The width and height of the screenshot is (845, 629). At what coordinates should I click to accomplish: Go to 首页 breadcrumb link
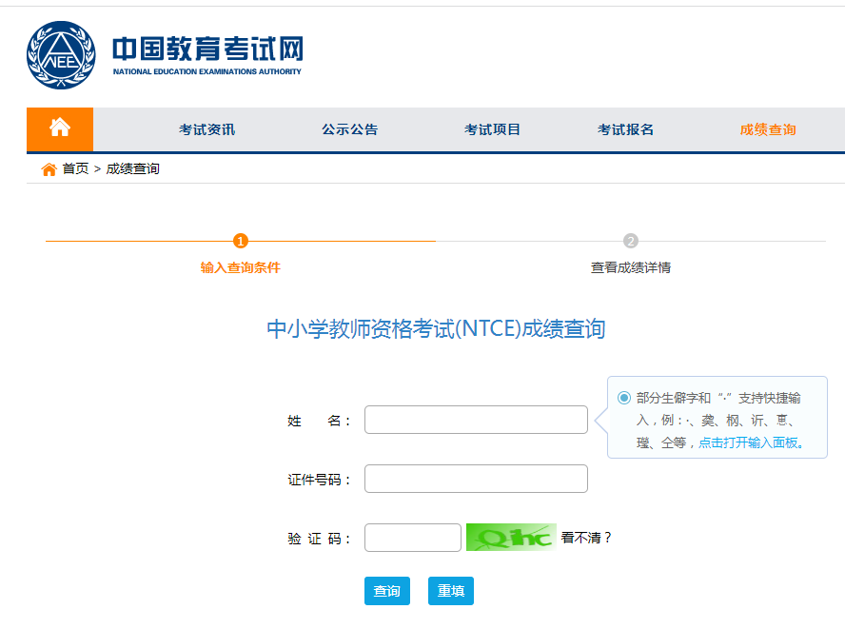pos(75,168)
